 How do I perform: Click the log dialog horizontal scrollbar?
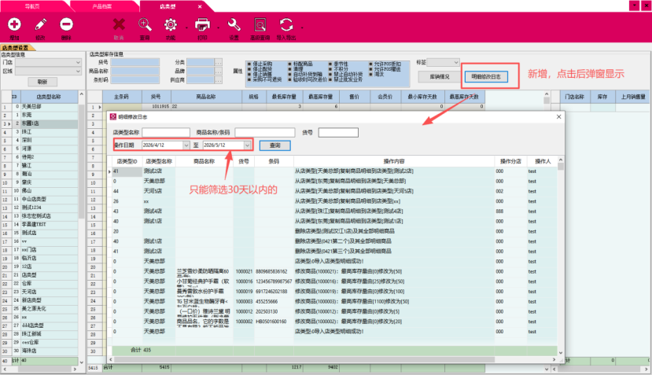304,359
